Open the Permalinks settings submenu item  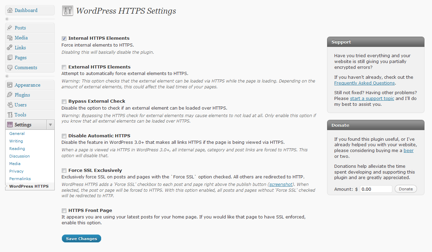click(20, 179)
